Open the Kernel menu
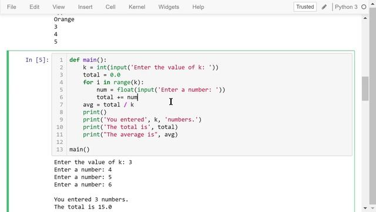The height and width of the screenshot is (212, 376). point(137,7)
